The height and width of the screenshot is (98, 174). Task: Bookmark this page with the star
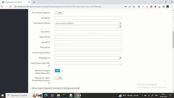coord(134,7)
